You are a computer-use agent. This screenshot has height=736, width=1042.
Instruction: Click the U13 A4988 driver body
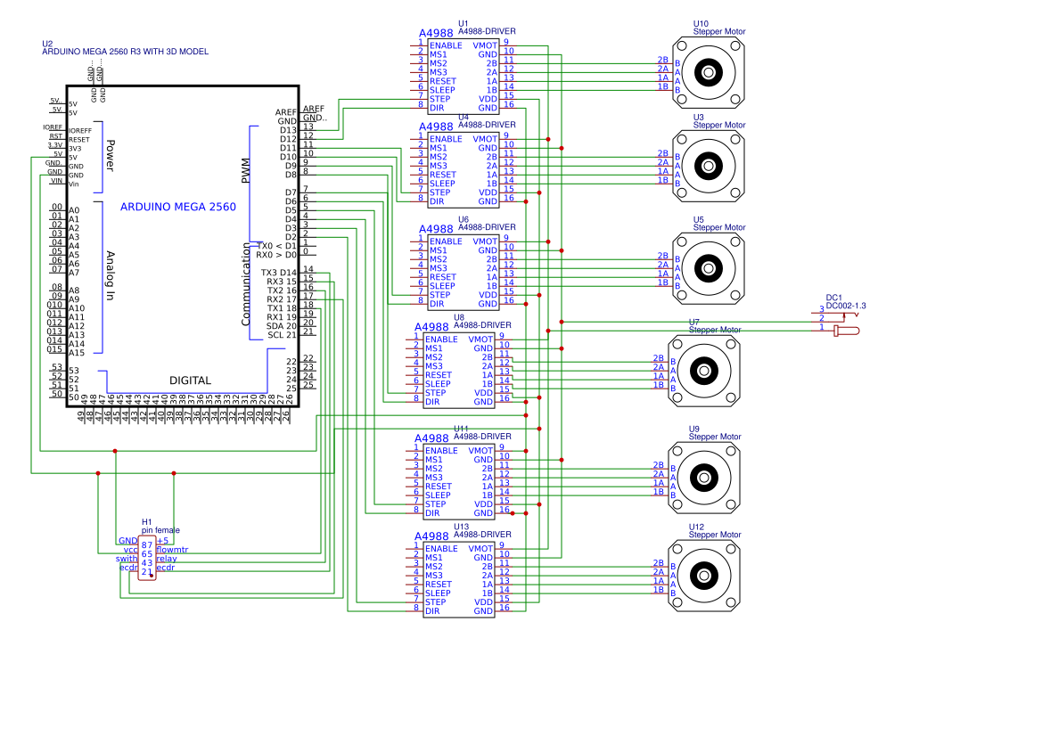click(459, 580)
